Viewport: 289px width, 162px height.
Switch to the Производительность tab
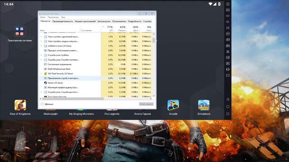pos(63,21)
